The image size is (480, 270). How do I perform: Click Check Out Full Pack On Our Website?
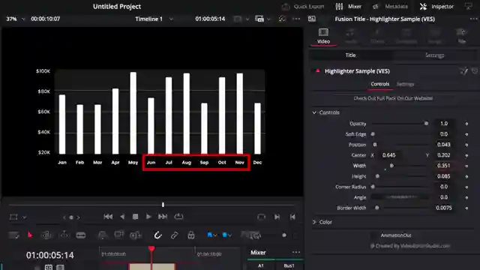pyautogui.click(x=393, y=98)
